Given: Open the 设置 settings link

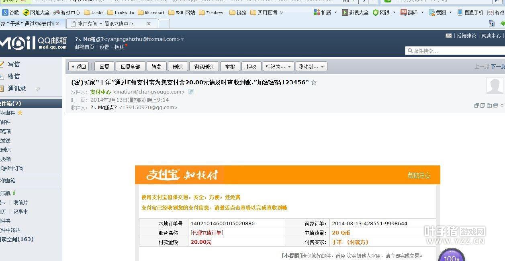Looking at the screenshot, I should click(x=104, y=47).
